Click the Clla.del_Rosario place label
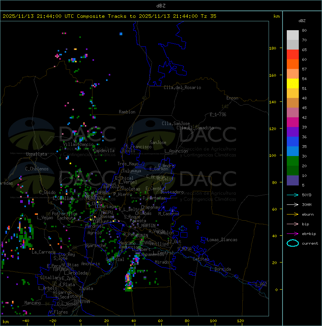The height and width of the screenshot is (326, 322). pyautogui.click(x=182, y=88)
